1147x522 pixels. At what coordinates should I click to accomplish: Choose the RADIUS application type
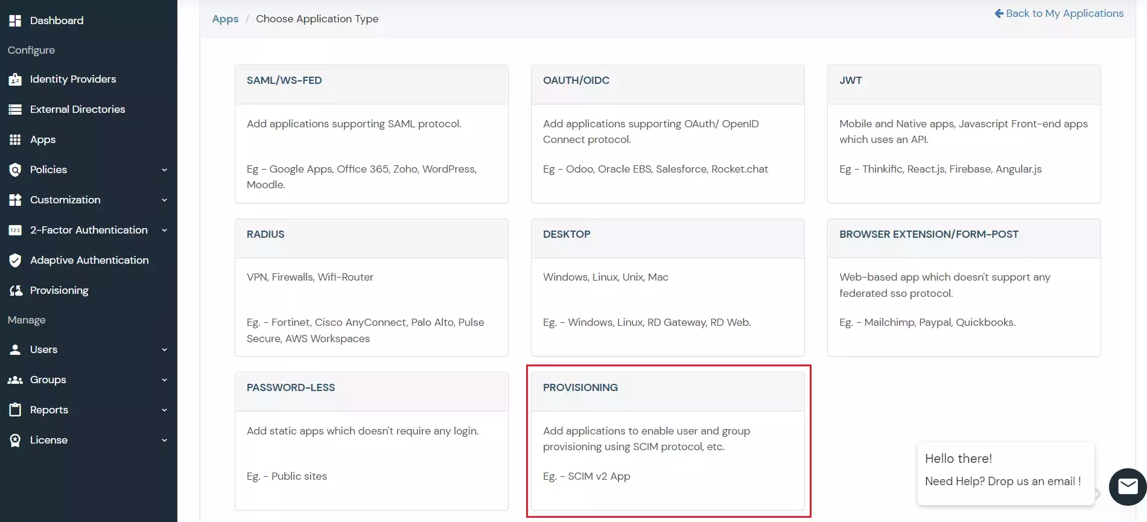pos(371,287)
